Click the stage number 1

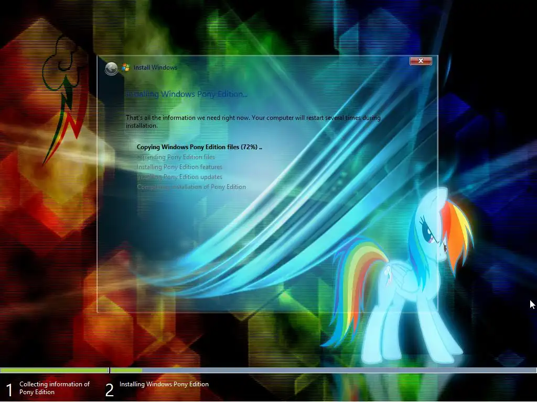coord(9,390)
